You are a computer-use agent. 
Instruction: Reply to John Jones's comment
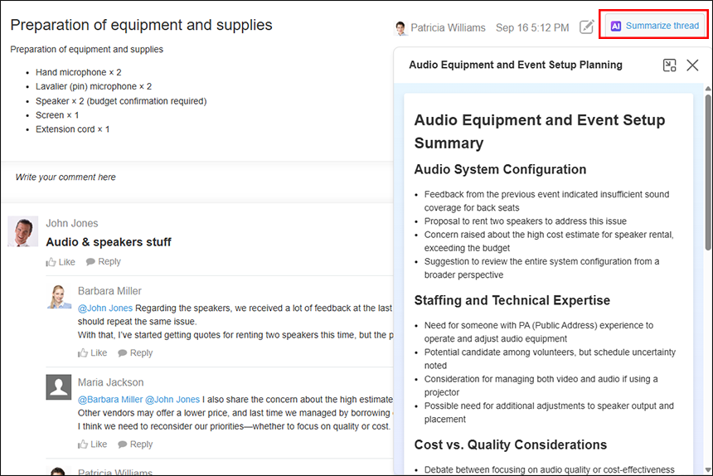click(104, 262)
